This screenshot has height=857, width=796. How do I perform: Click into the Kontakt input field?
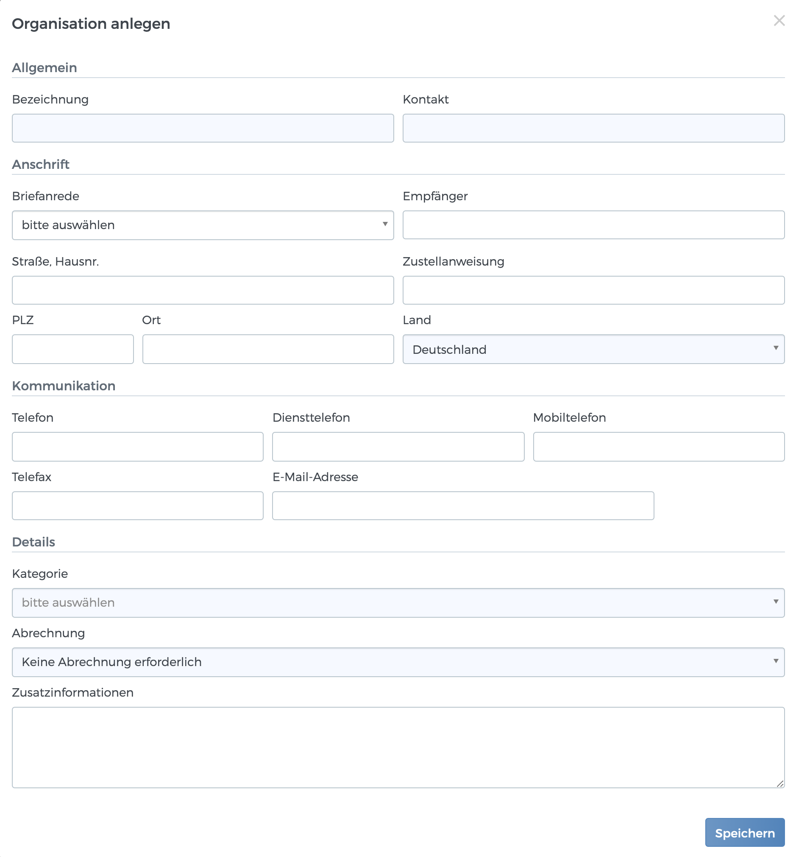(593, 128)
